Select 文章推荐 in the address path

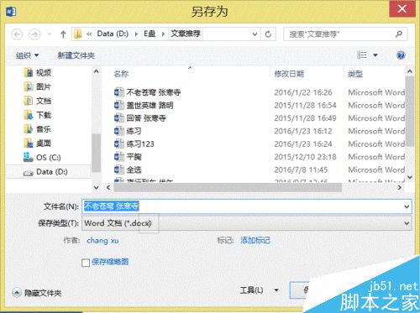click(x=186, y=34)
